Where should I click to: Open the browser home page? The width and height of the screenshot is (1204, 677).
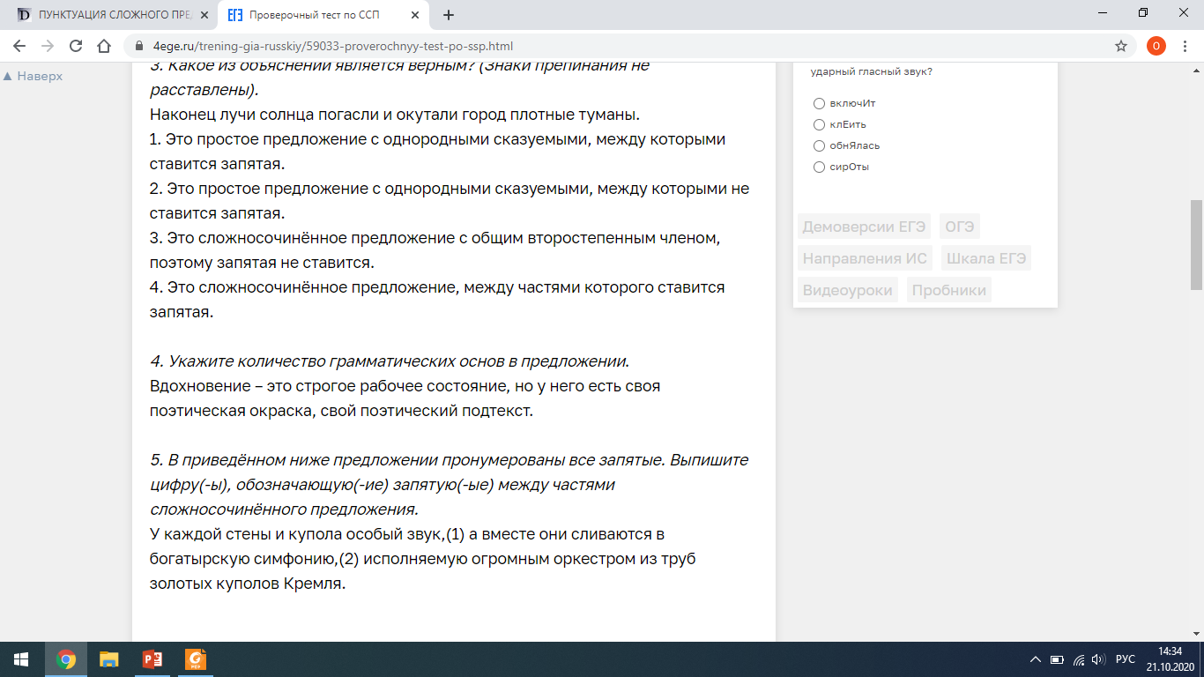pyautogui.click(x=104, y=46)
